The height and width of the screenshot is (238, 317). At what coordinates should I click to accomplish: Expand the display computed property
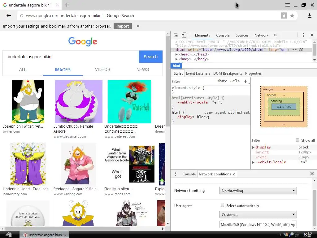253,147
